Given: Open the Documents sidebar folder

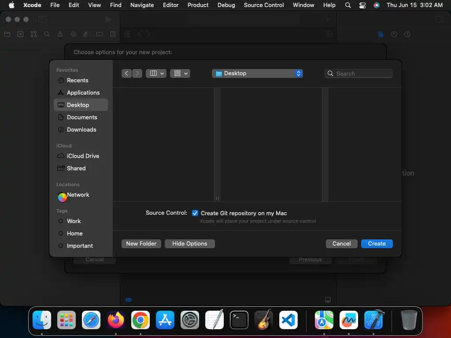Looking at the screenshot, I should tap(81, 117).
